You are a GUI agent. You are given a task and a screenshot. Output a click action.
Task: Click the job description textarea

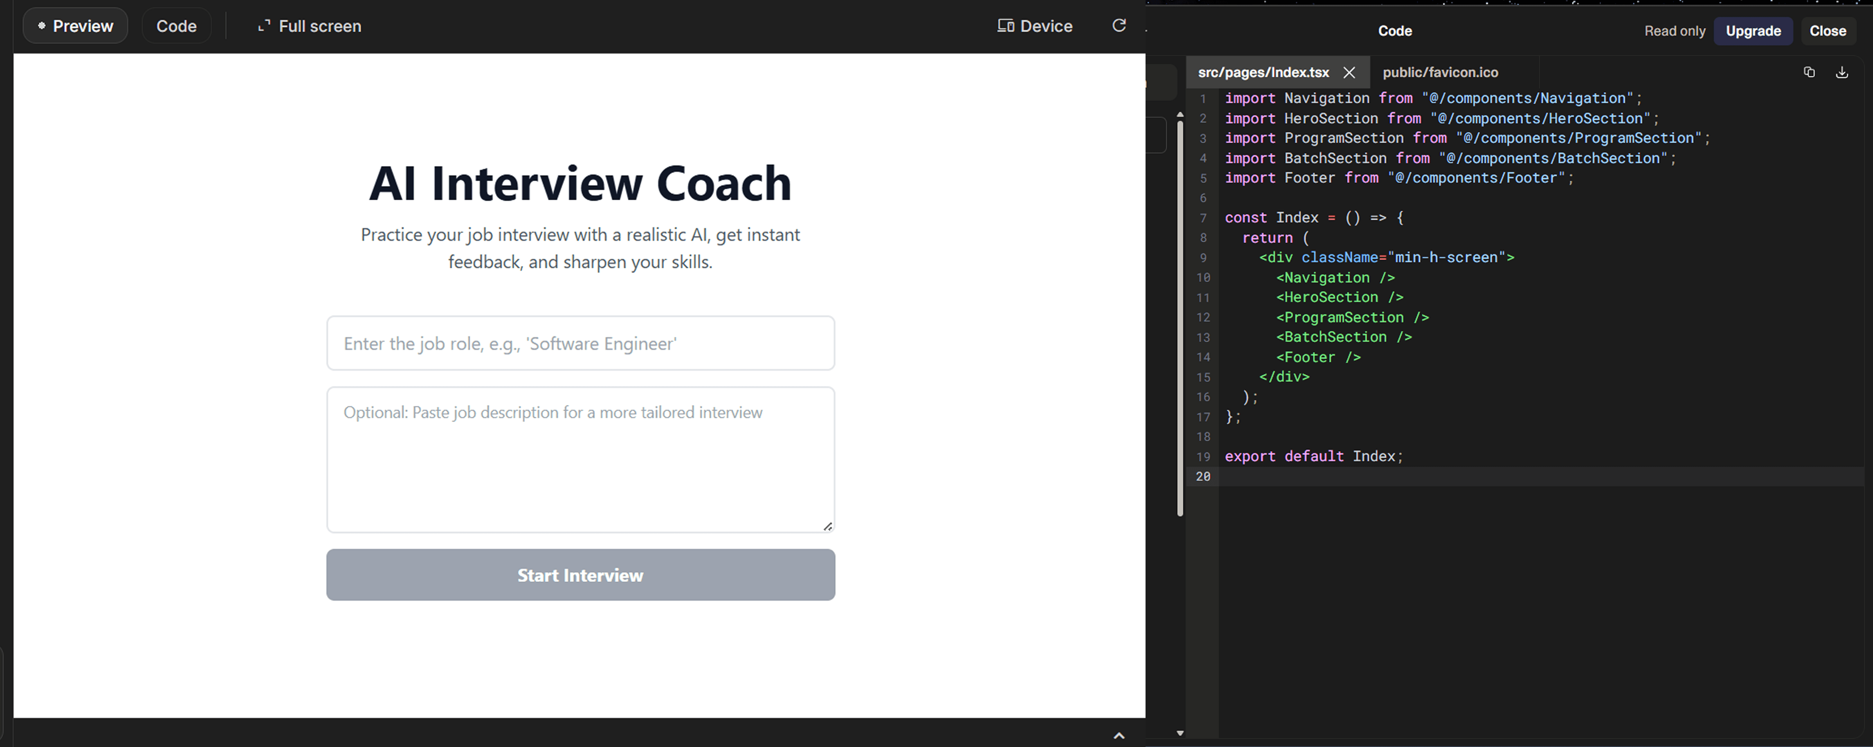[x=580, y=459]
